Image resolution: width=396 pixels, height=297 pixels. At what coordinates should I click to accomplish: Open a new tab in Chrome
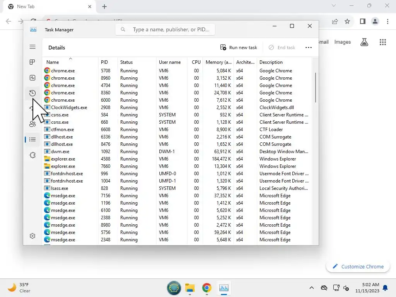(x=104, y=7)
